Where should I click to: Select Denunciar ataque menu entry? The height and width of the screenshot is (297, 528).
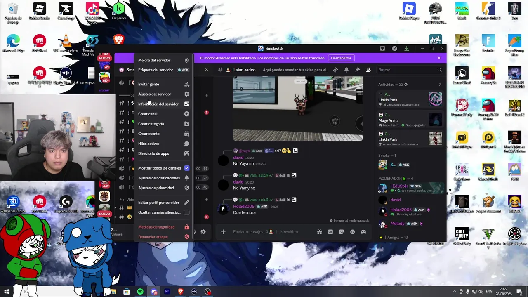tap(163, 237)
